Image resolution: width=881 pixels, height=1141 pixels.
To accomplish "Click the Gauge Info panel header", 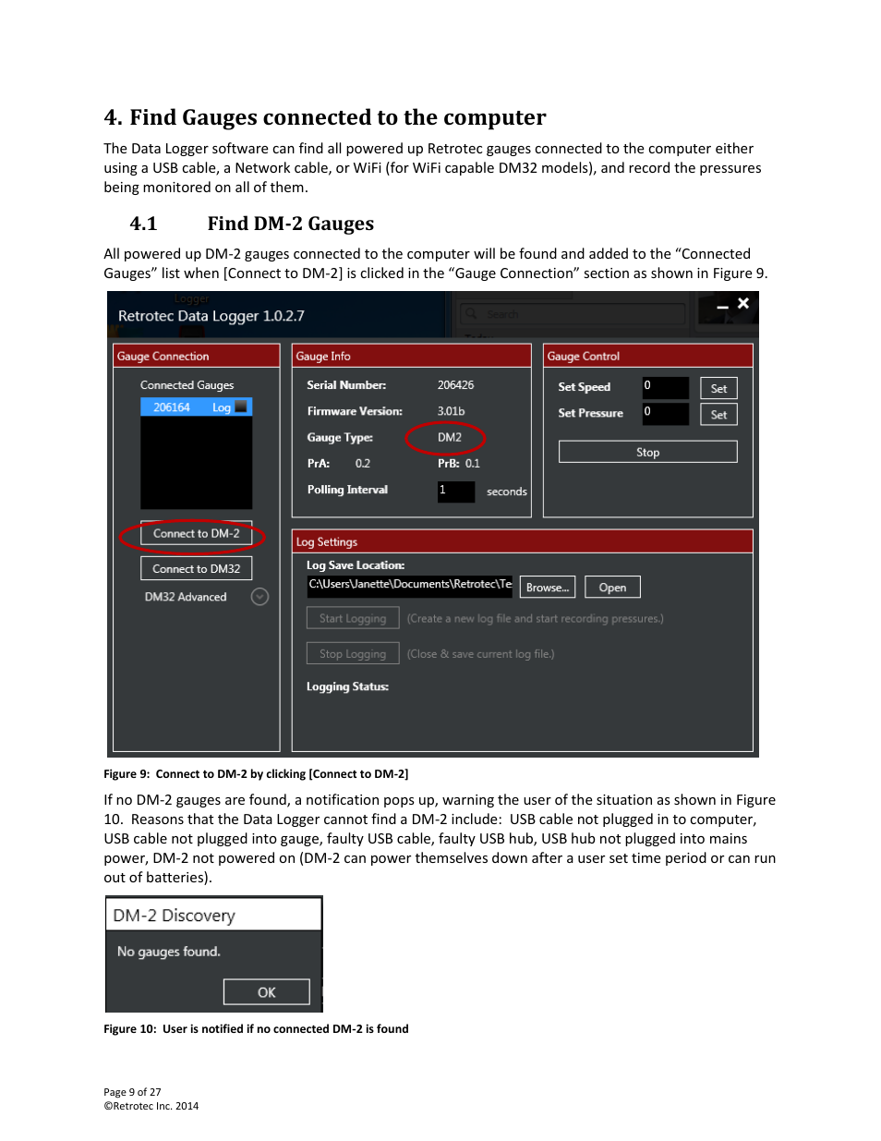I will click(412, 356).
